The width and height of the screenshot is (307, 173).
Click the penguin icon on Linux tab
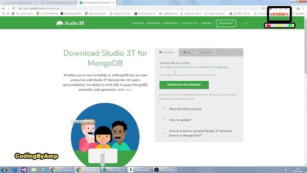(x=202, y=52)
